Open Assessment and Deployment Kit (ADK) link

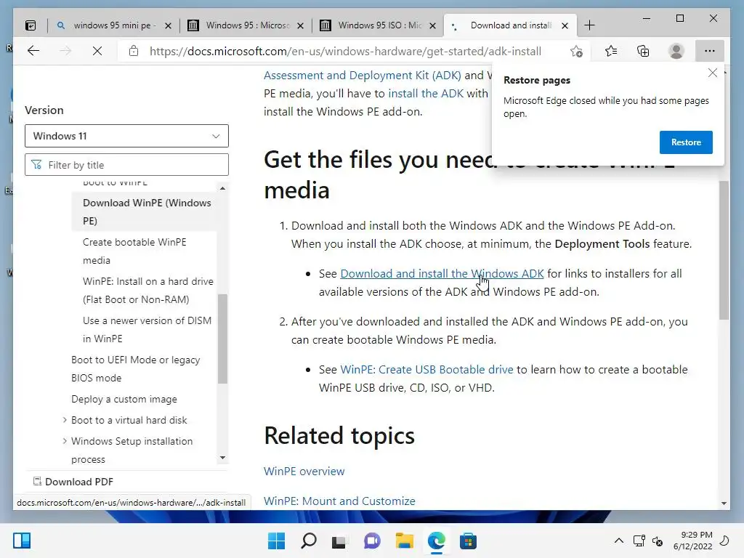coord(362,75)
